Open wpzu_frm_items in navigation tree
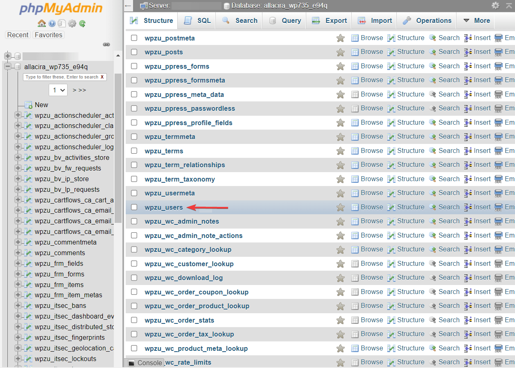This screenshot has width=515, height=368. pos(59,285)
